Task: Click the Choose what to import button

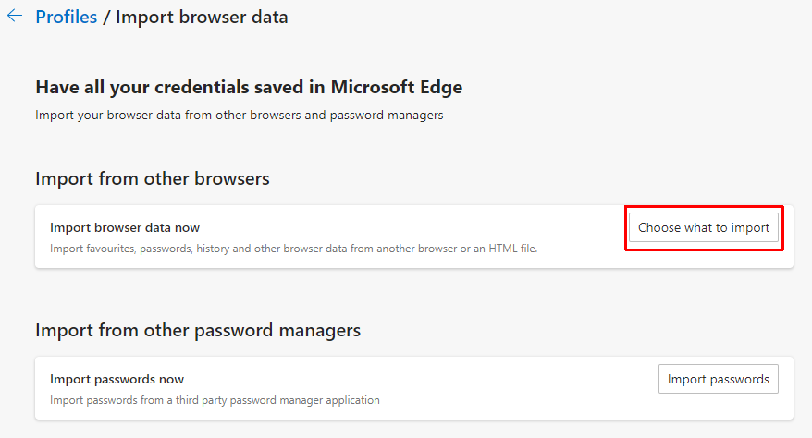Action: (x=703, y=227)
